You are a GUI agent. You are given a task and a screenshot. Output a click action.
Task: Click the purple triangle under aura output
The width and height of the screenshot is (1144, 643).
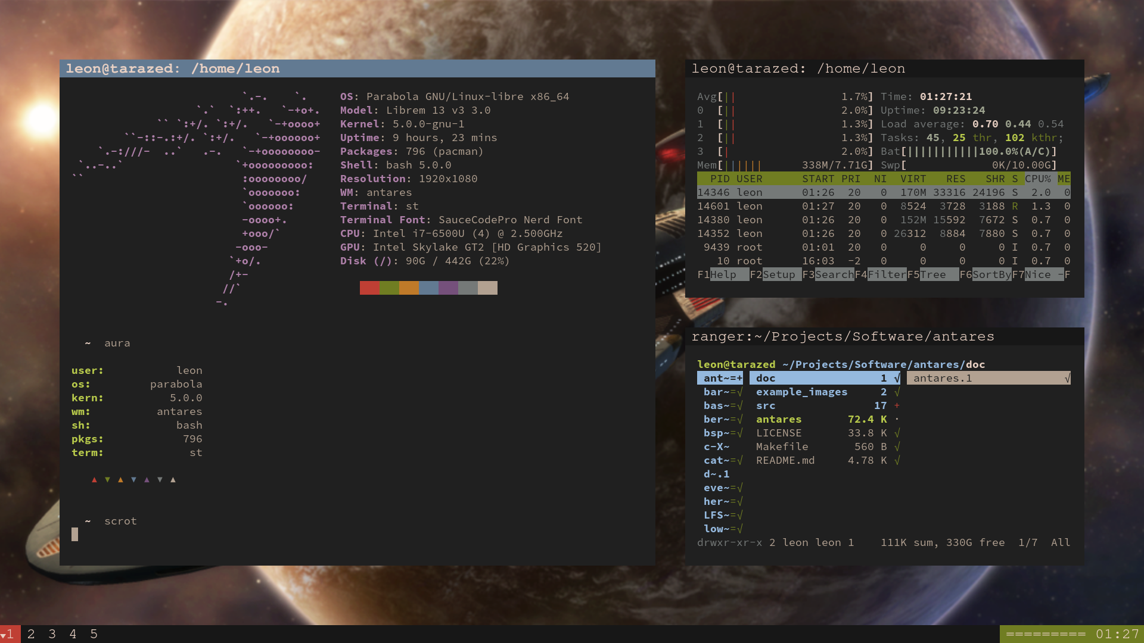(147, 480)
